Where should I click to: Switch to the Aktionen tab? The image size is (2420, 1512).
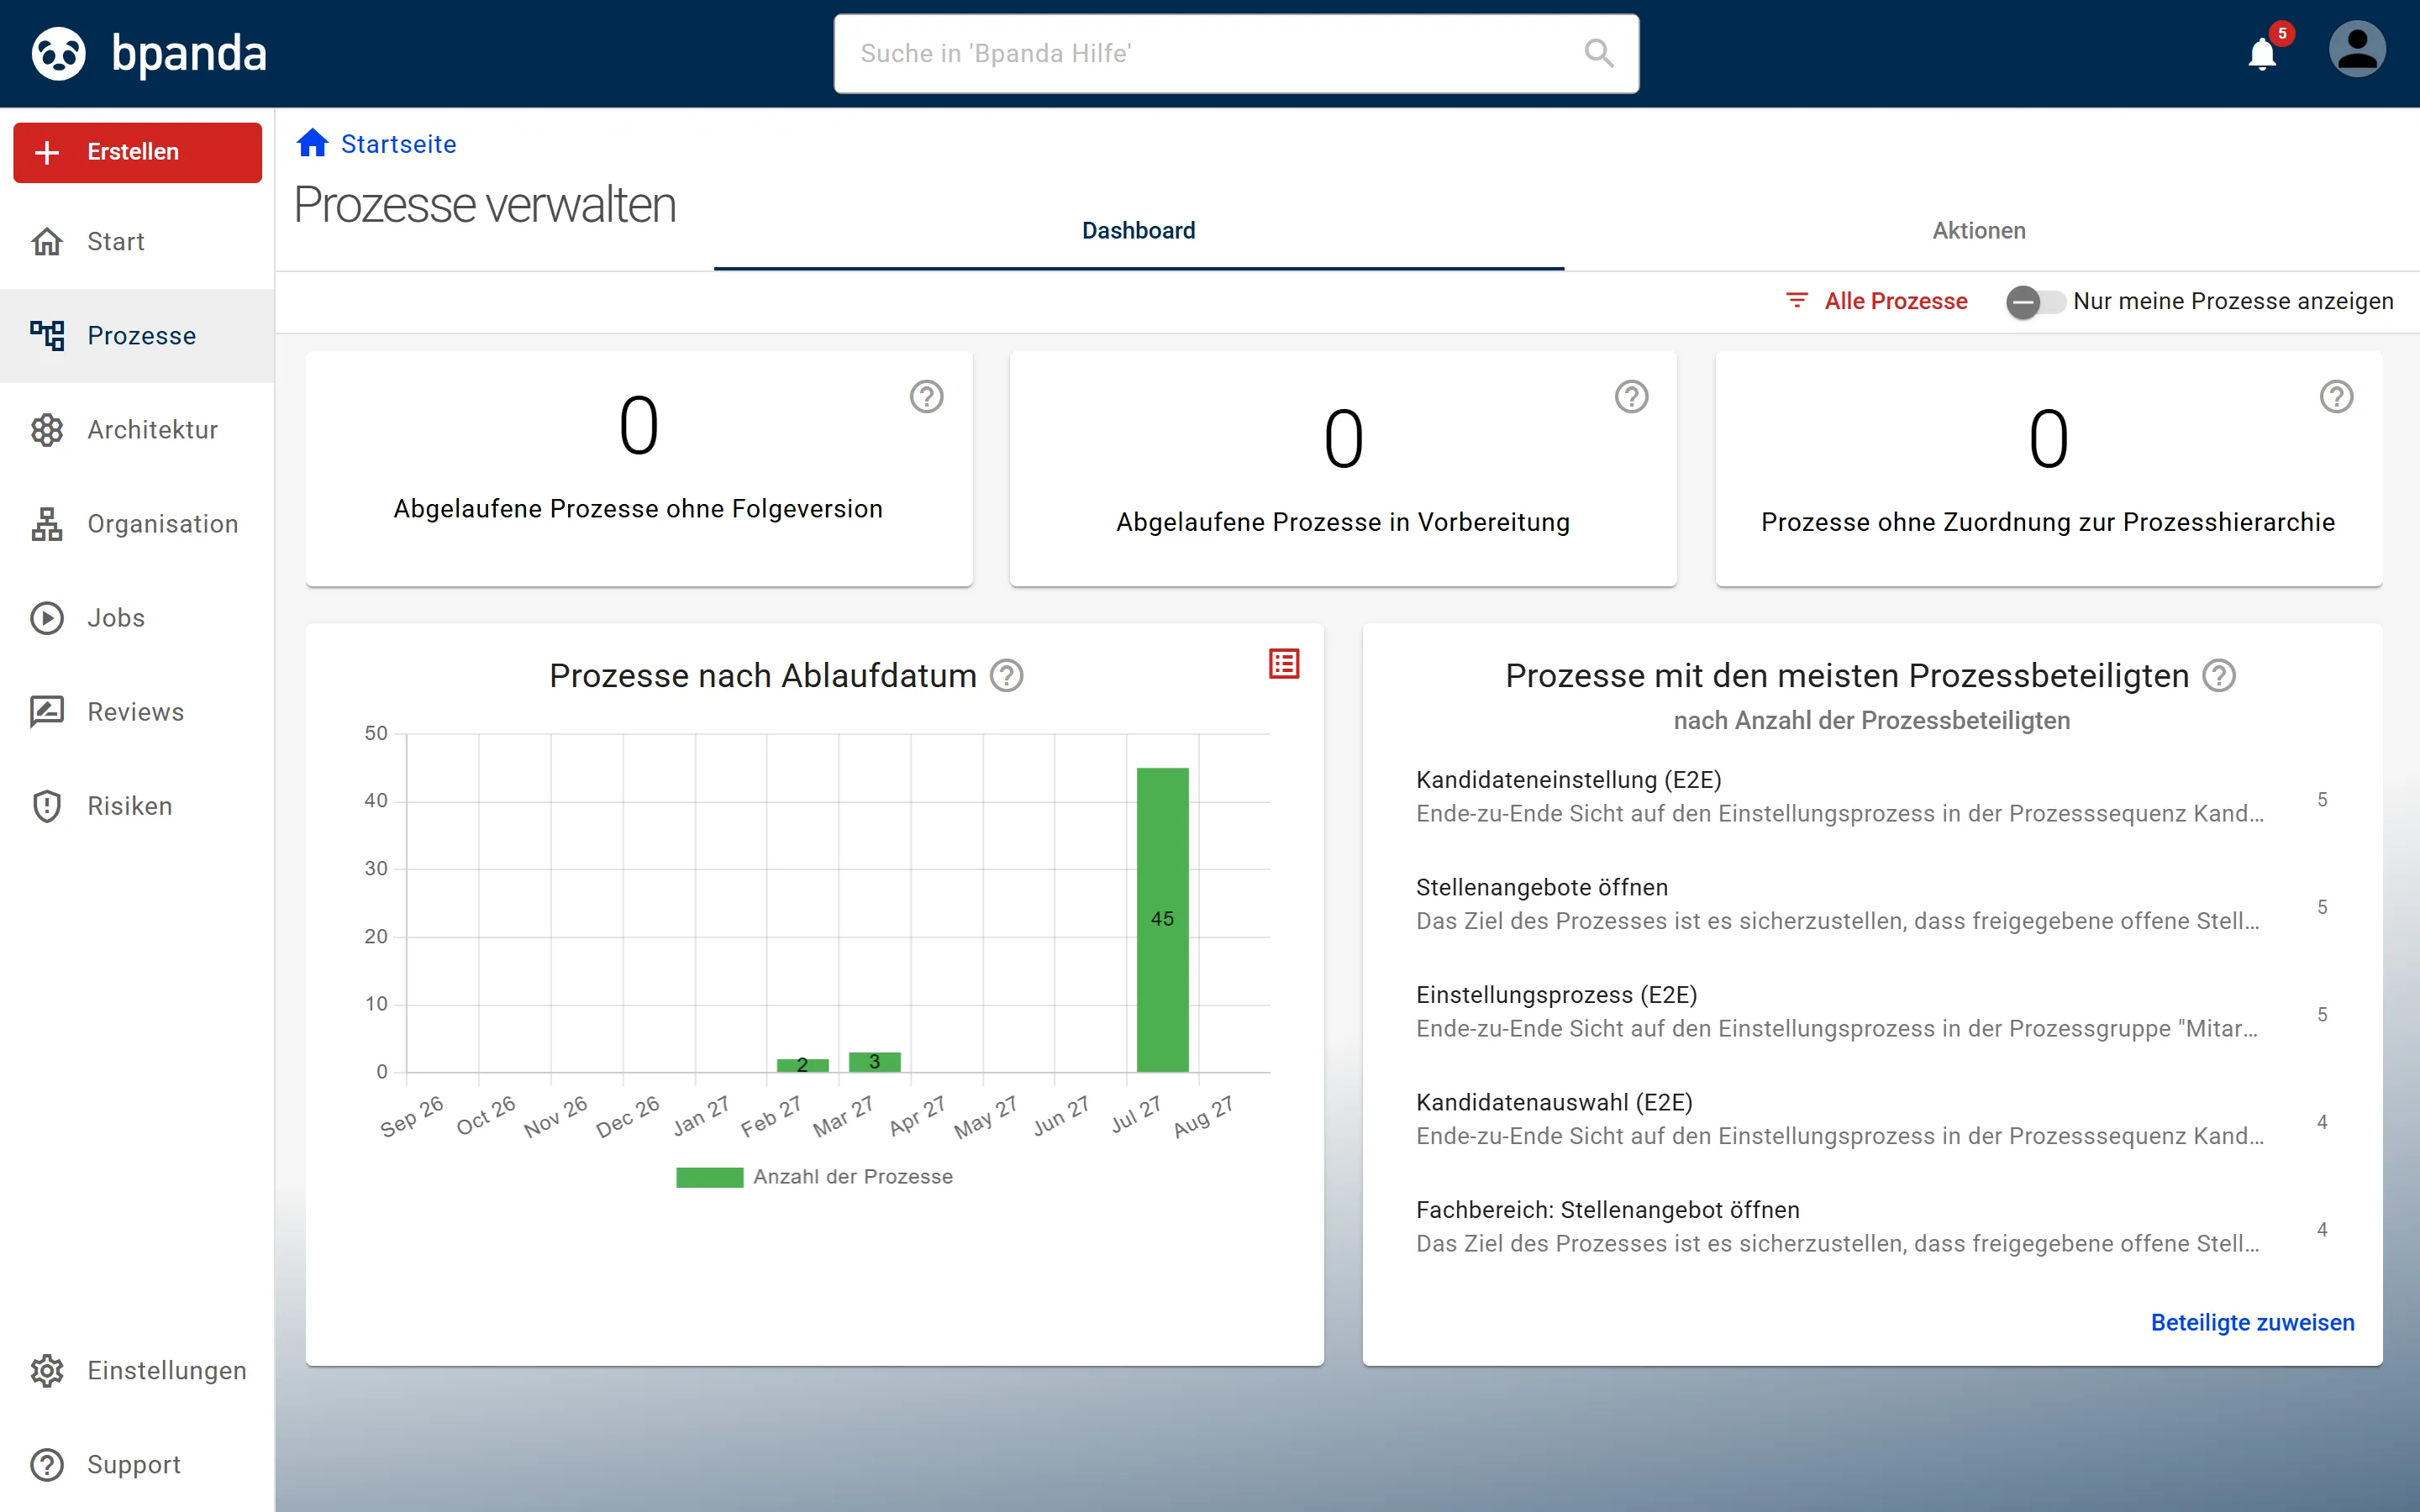pos(1978,231)
